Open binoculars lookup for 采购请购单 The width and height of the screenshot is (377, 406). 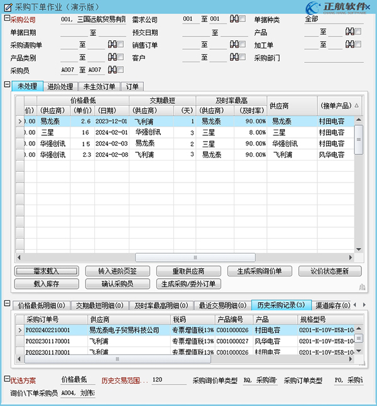[x=112, y=44]
